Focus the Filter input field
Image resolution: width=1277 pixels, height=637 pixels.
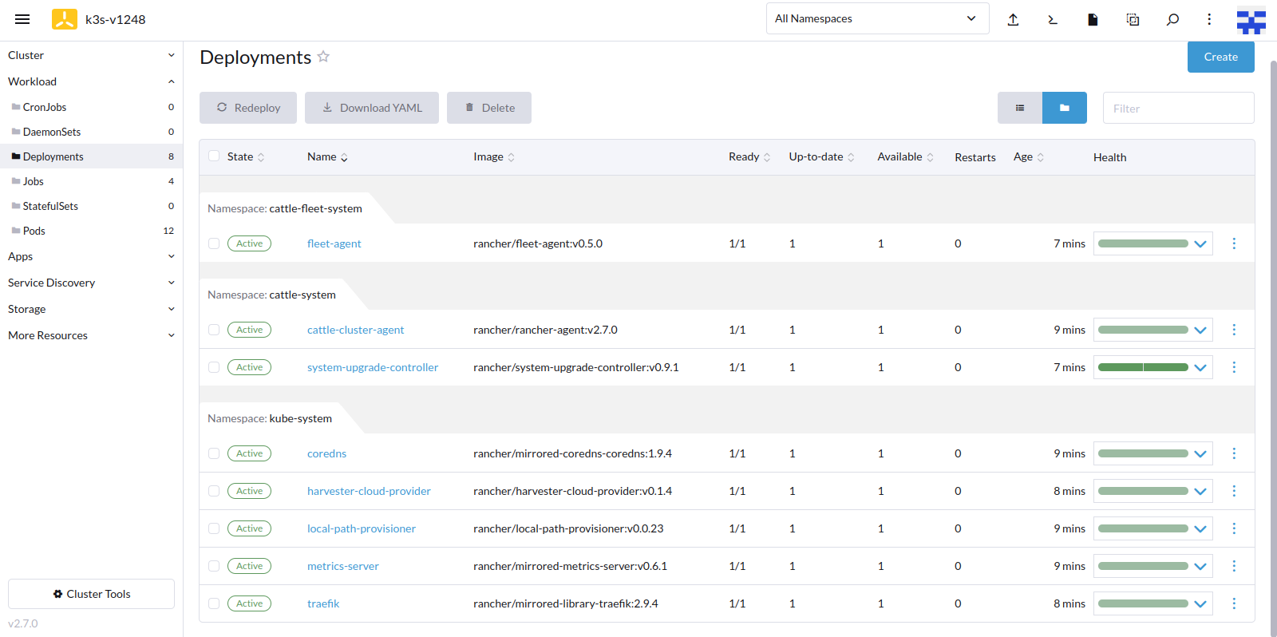pyautogui.click(x=1178, y=108)
